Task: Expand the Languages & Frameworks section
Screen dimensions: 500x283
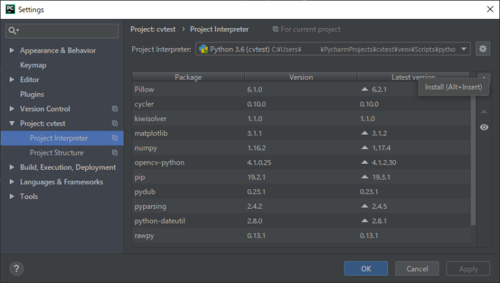Action: [12, 182]
